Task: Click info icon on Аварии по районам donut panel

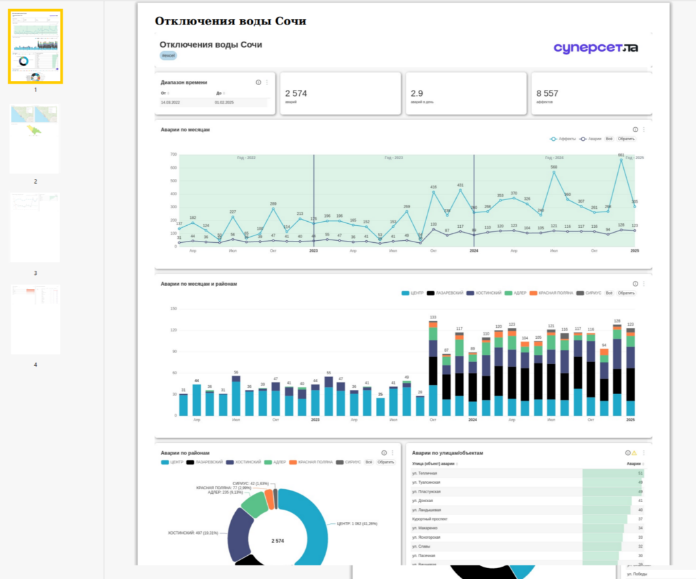Action: point(384,453)
